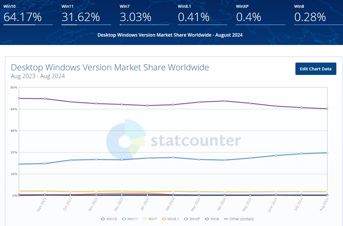Click the WinXP legend marker icon
This screenshot has height=226, width=343.
pyautogui.click(x=186, y=219)
